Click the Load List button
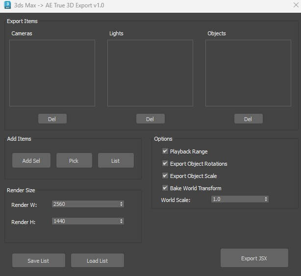The height and width of the screenshot is (276, 301). click(x=98, y=260)
